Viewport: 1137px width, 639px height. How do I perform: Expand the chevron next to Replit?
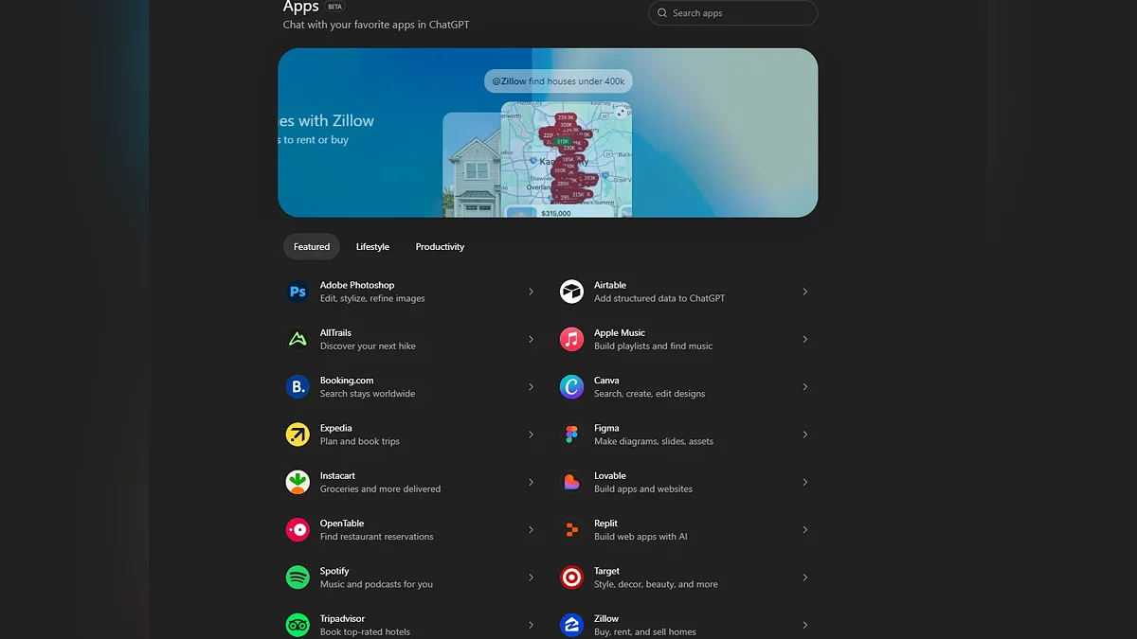tap(804, 529)
